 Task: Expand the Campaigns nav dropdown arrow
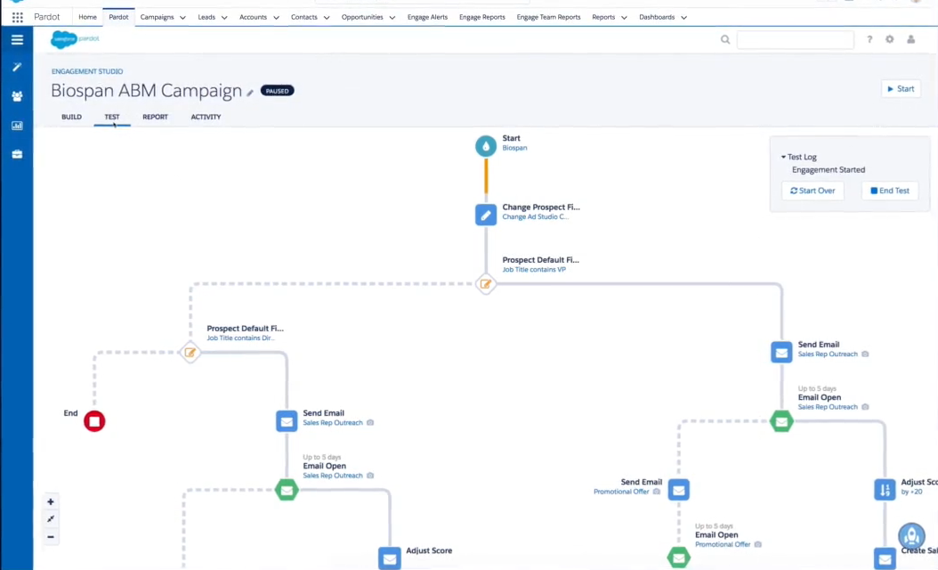182,18
